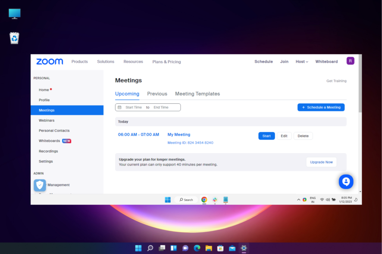This screenshot has height=254, width=382.
Task: Open Widgets on the outer taskbar
Action: (x=173, y=248)
